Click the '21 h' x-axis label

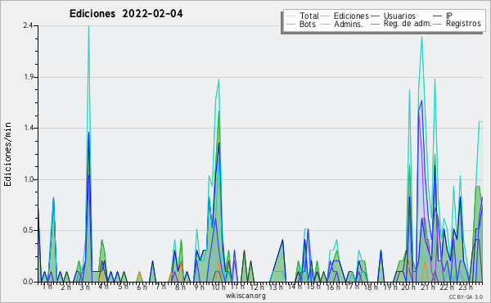click(428, 287)
